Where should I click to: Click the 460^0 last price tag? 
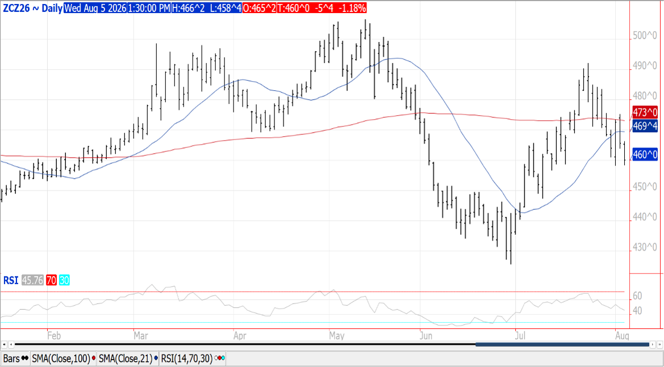point(645,155)
